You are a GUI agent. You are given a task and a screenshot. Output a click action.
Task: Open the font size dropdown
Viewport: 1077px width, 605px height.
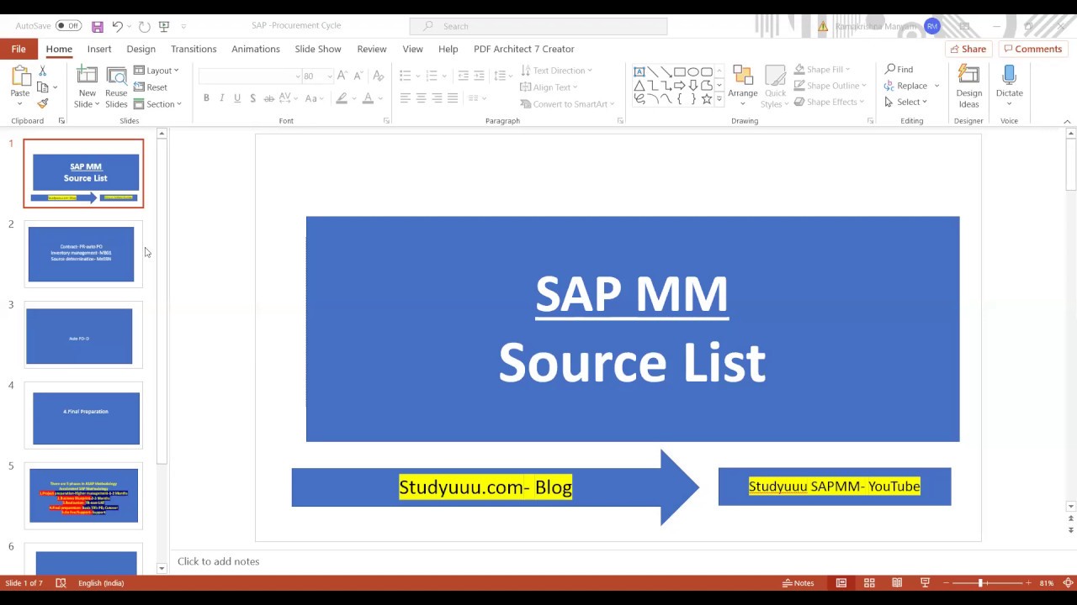(328, 76)
